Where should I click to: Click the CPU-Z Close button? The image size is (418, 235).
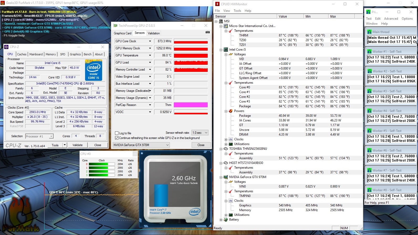[x=98, y=145]
